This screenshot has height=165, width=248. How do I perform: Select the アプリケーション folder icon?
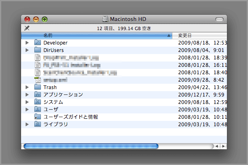[38, 94]
